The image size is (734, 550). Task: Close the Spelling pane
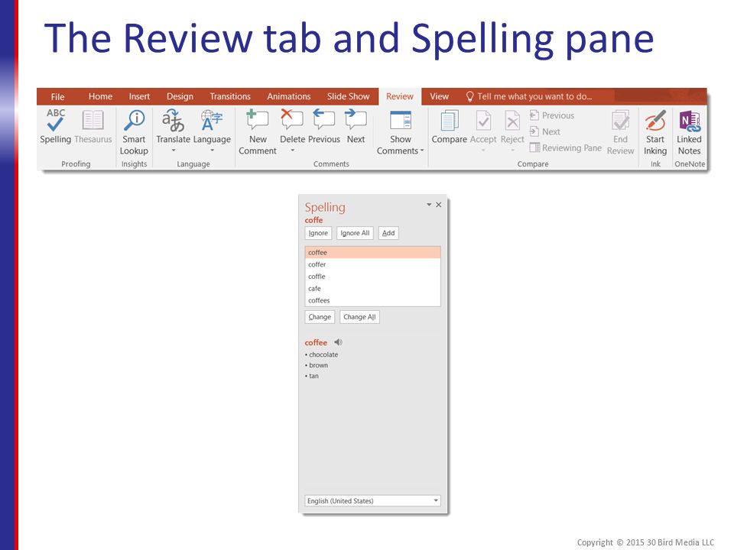[x=439, y=205]
